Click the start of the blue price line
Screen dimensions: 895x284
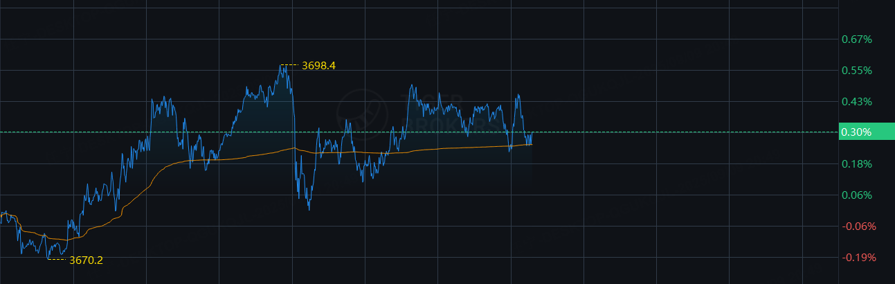(x=1, y=216)
